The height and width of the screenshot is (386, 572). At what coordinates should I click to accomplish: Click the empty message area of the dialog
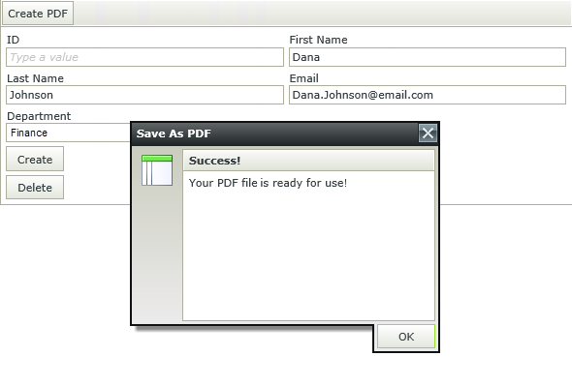(308, 254)
